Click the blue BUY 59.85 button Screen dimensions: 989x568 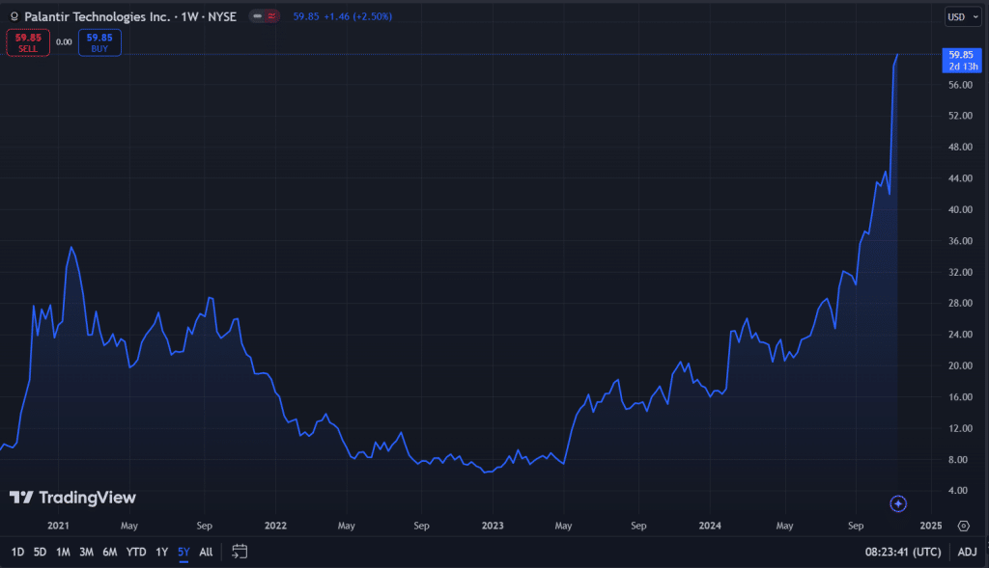click(x=99, y=42)
